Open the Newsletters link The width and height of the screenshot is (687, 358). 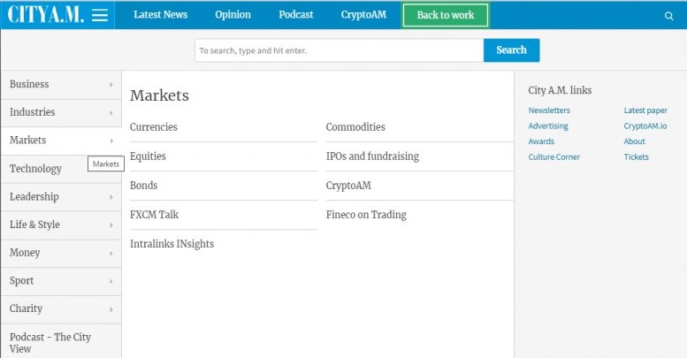549,110
